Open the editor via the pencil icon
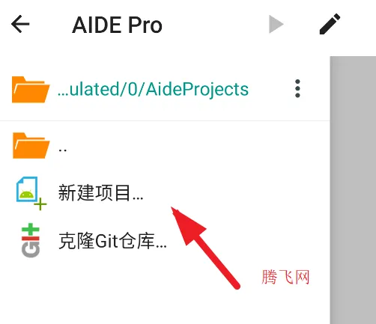376x324 pixels. [x=330, y=24]
